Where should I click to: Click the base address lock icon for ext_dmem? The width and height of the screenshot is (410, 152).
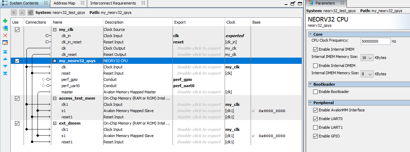click(254, 136)
